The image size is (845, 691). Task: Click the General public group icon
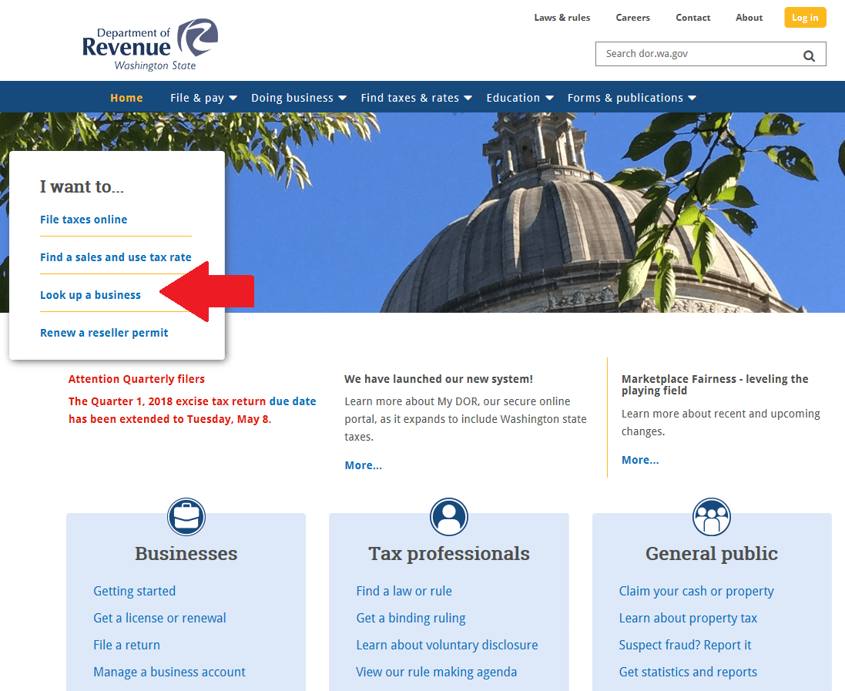(711, 517)
